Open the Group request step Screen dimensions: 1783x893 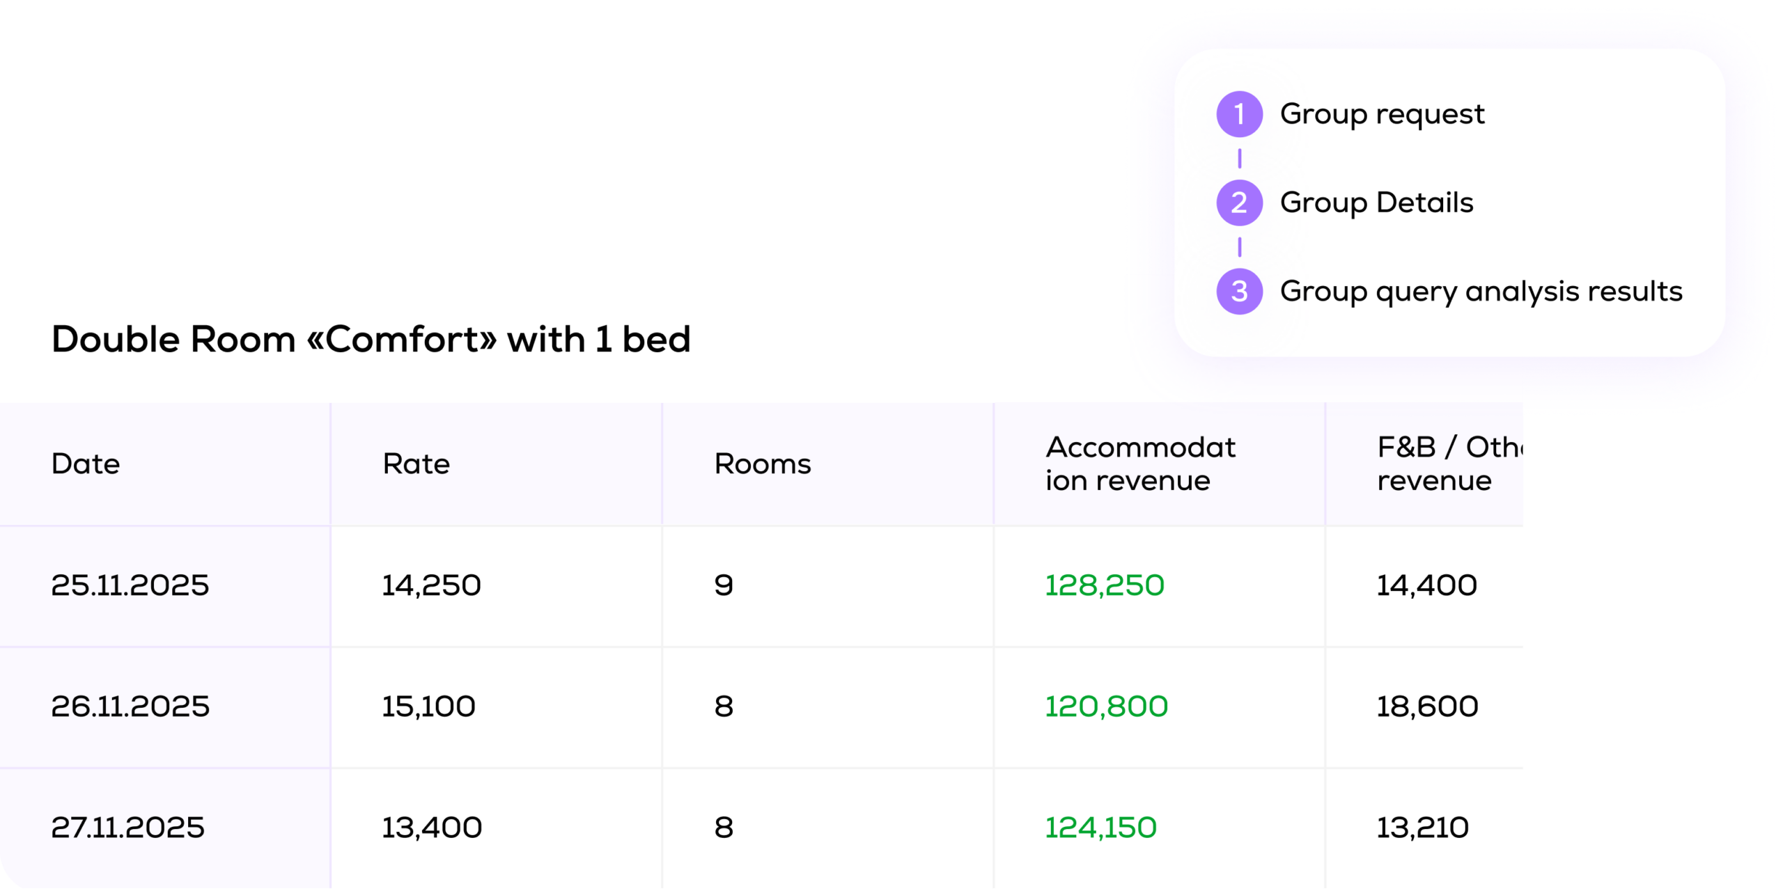tap(1382, 114)
